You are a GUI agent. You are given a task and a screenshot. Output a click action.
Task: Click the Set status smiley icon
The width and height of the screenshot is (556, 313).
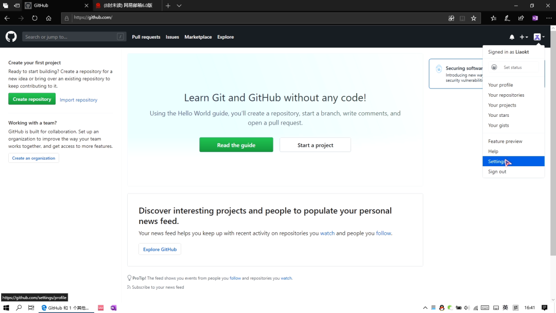[494, 67]
